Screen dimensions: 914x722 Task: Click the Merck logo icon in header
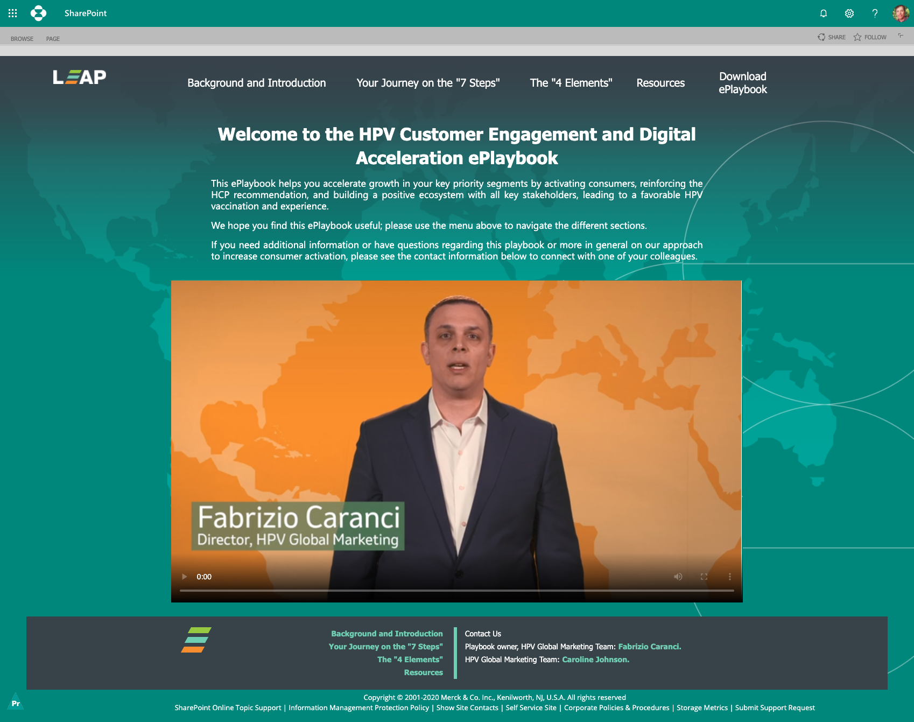(x=38, y=13)
